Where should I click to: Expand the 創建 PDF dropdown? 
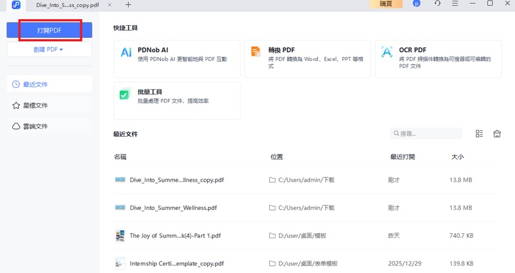coord(50,49)
